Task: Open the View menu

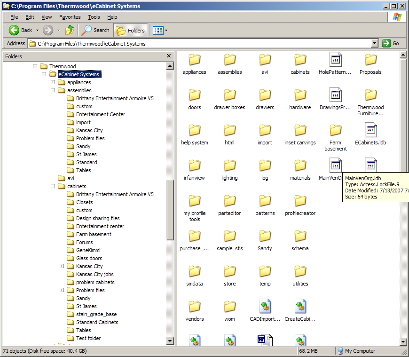Action: coord(47,17)
